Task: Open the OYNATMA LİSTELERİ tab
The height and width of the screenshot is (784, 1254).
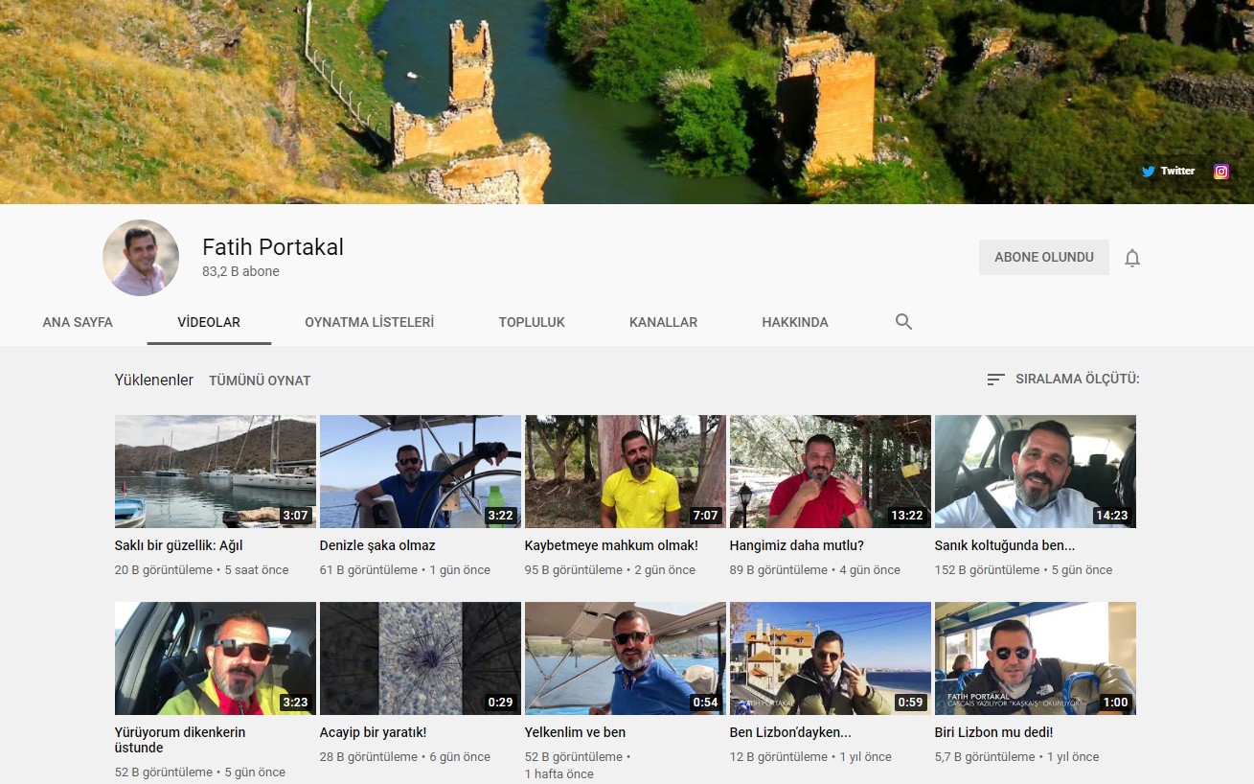Action: (x=369, y=322)
